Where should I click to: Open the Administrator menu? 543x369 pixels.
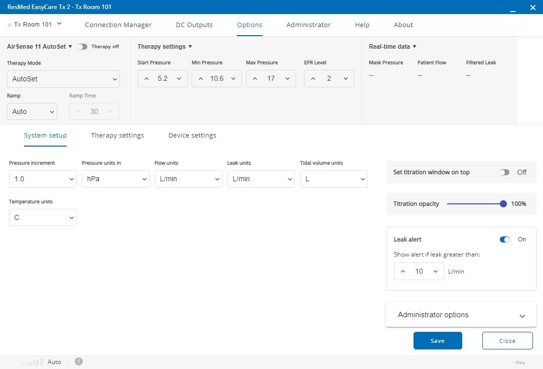point(308,25)
